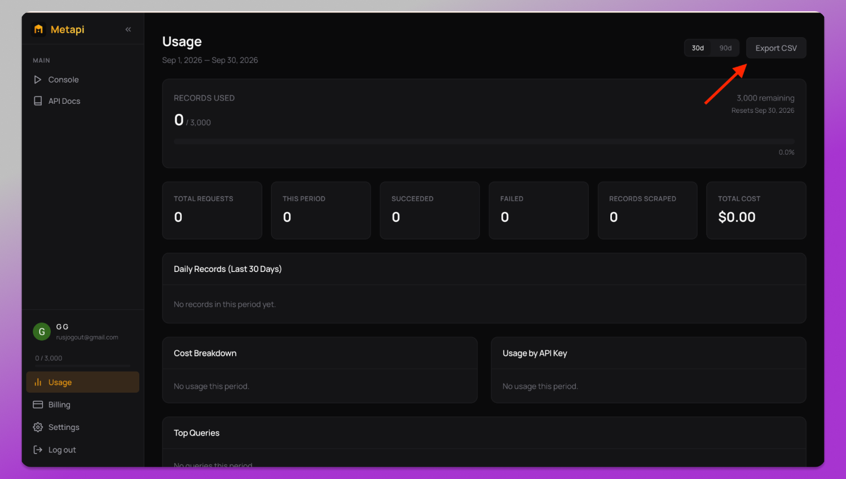
Task: Click the 3,000 remaining text
Action: [x=765, y=98]
